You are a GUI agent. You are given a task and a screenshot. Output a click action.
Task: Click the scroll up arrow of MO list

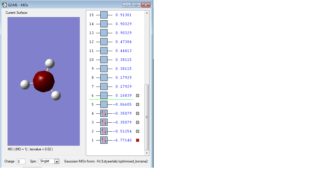point(147,13)
